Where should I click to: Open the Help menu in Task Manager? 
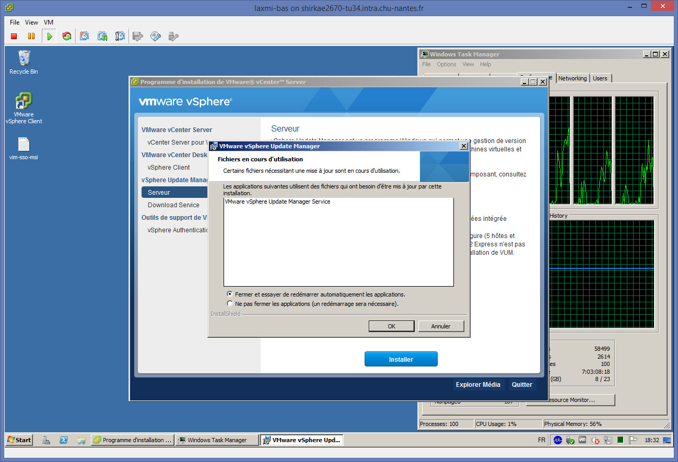pos(486,64)
